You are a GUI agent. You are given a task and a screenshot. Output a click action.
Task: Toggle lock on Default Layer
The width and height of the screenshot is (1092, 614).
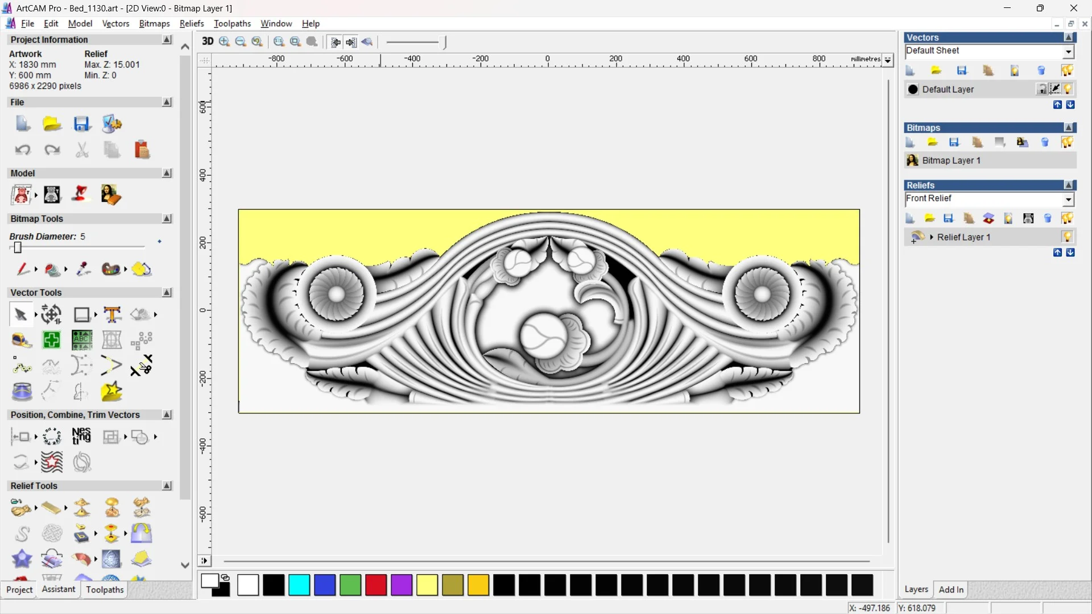point(1041,89)
